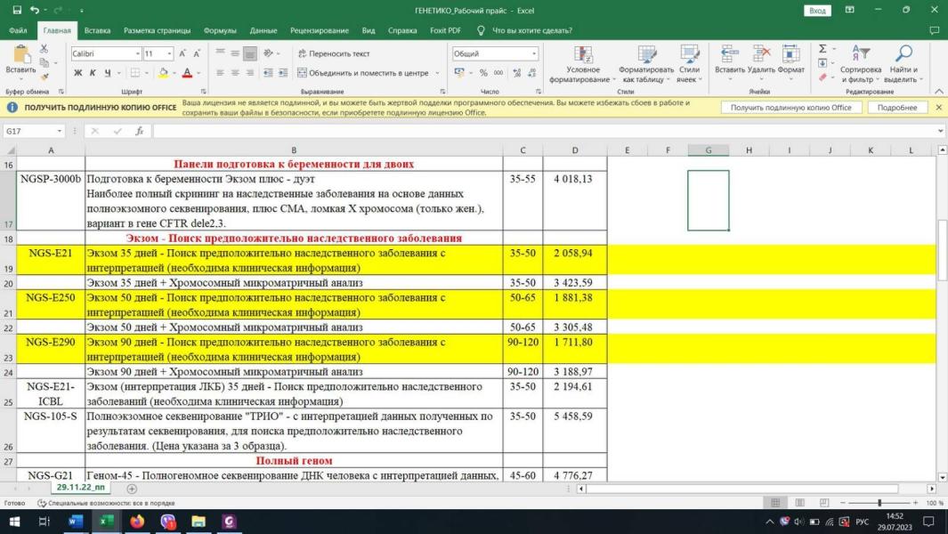
Task: Click the AutoSum sigma icon
Action: (x=822, y=49)
